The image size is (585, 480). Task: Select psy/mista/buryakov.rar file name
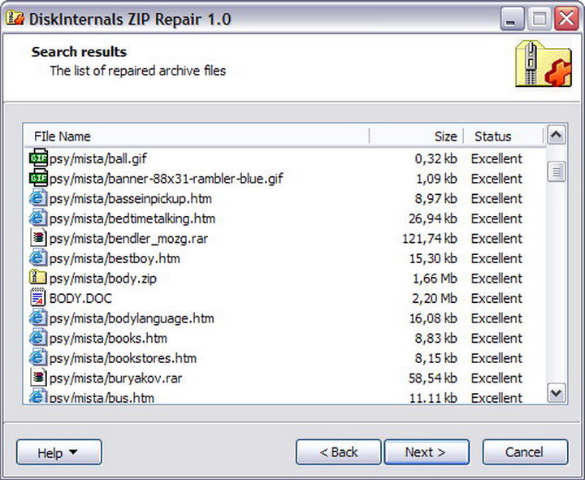115,378
